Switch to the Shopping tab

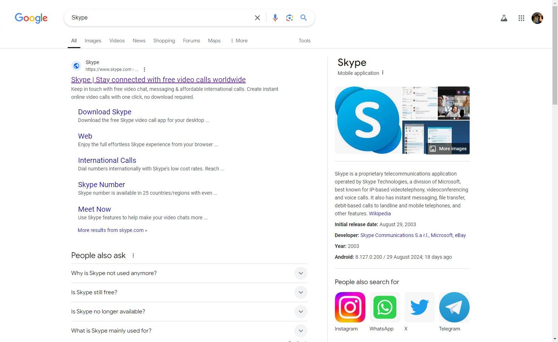[x=164, y=41]
